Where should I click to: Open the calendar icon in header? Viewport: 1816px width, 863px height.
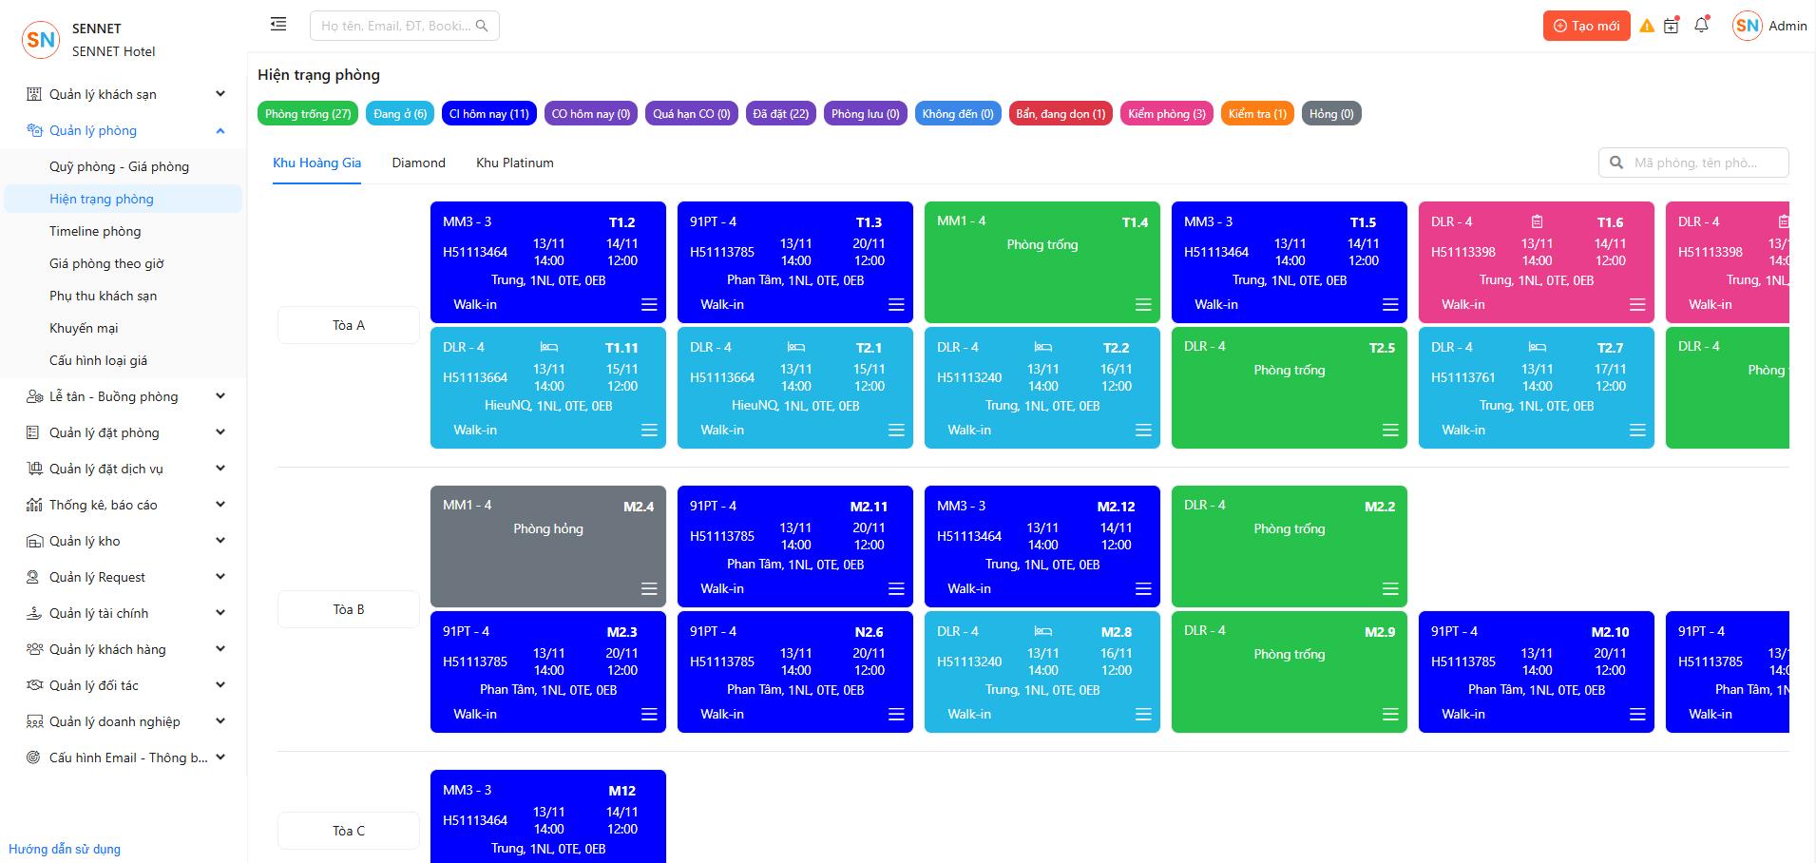[x=1672, y=27]
